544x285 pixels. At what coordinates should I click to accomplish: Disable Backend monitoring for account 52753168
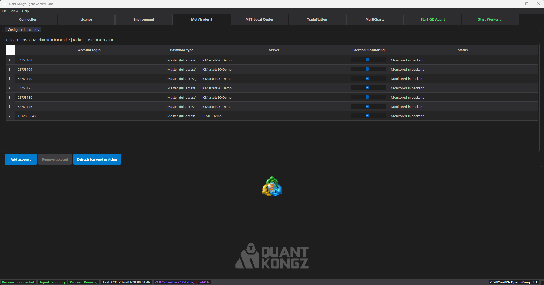[367, 60]
